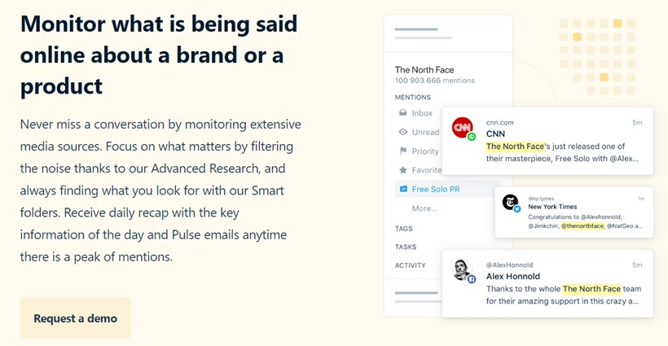Image resolution: width=668 pixels, height=346 pixels.
Task: Click the Twitter badge on NYT avatar
Action: (x=516, y=209)
